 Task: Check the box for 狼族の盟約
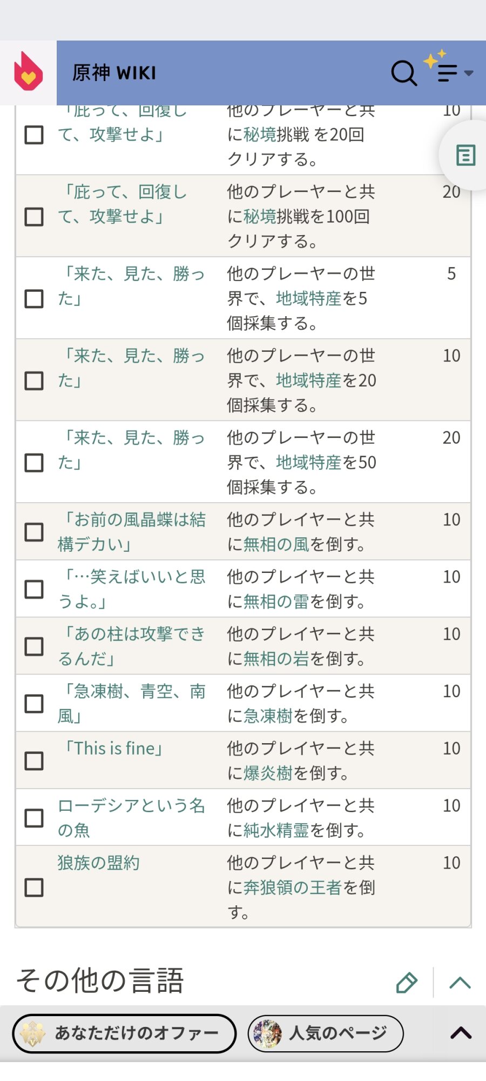[34, 887]
